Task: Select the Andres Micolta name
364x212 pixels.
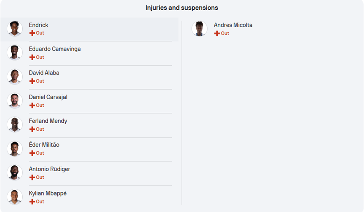Action: coord(233,25)
